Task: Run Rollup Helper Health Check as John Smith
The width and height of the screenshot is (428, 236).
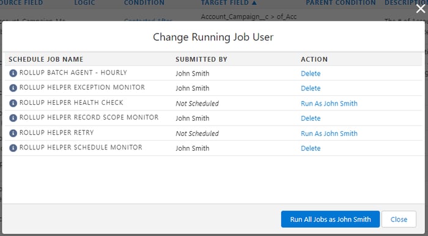Action: [329, 104]
